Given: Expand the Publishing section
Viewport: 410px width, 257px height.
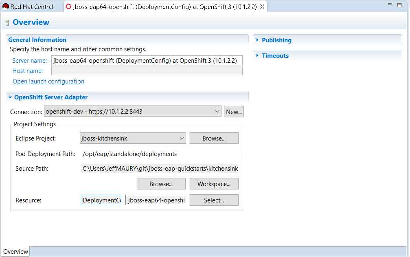Looking at the screenshot, I should 276,40.
